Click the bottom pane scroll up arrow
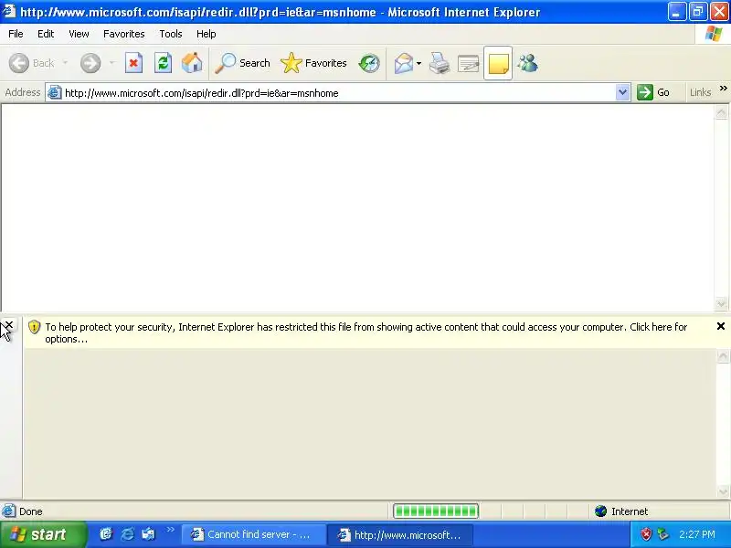731x548 pixels. coord(723,356)
